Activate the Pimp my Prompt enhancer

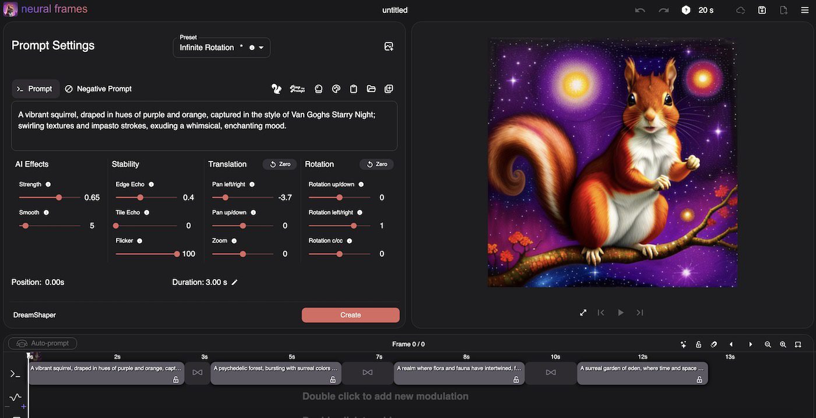[x=297, y=89]
